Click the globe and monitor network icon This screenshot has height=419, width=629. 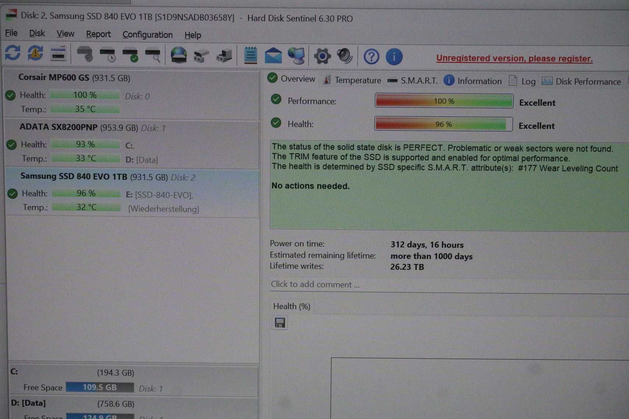click(x=296, y=56)
